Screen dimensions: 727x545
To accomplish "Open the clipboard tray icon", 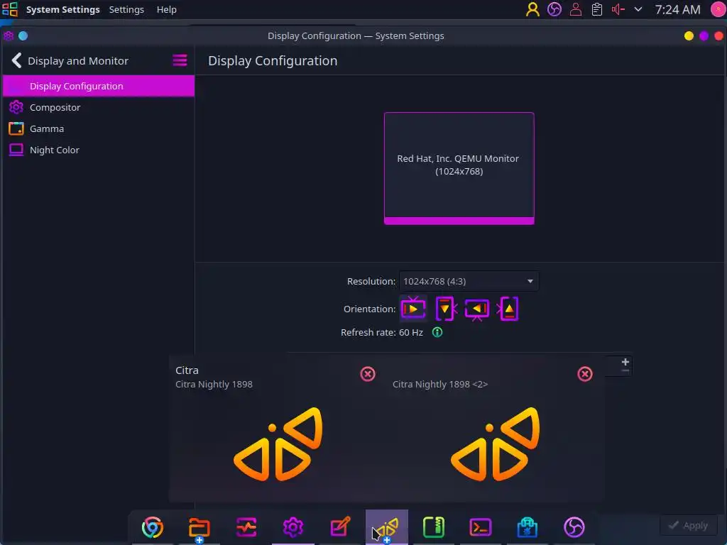I will (596, 9).
